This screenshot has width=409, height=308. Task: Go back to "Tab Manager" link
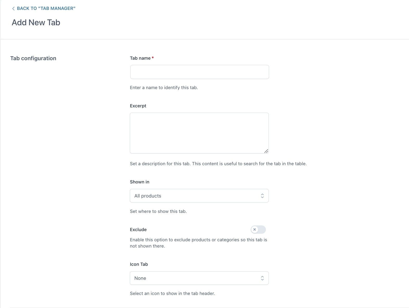[x=46, y=8]
